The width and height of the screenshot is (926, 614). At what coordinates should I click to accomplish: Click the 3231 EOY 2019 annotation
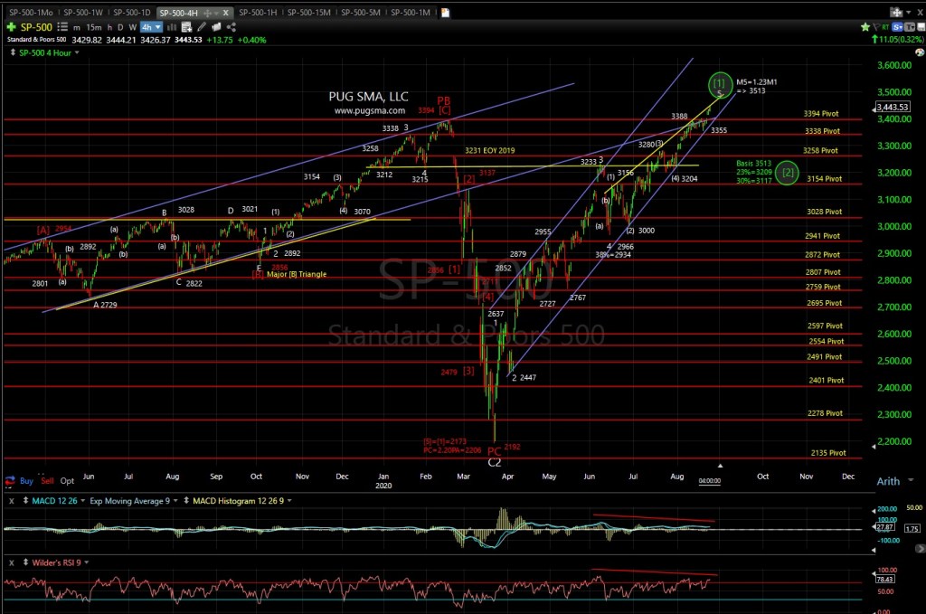pos(489,150)
